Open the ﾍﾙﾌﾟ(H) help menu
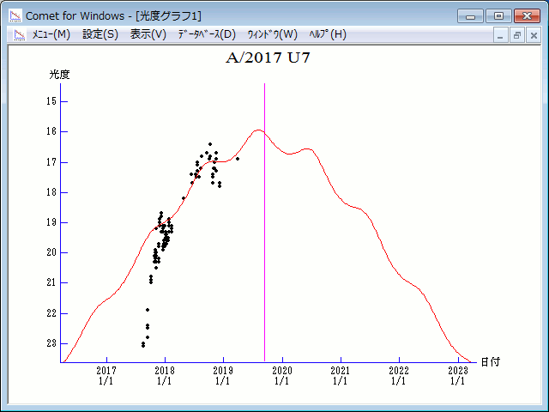This screenshot has height=412, width=549. coord(327,34)
